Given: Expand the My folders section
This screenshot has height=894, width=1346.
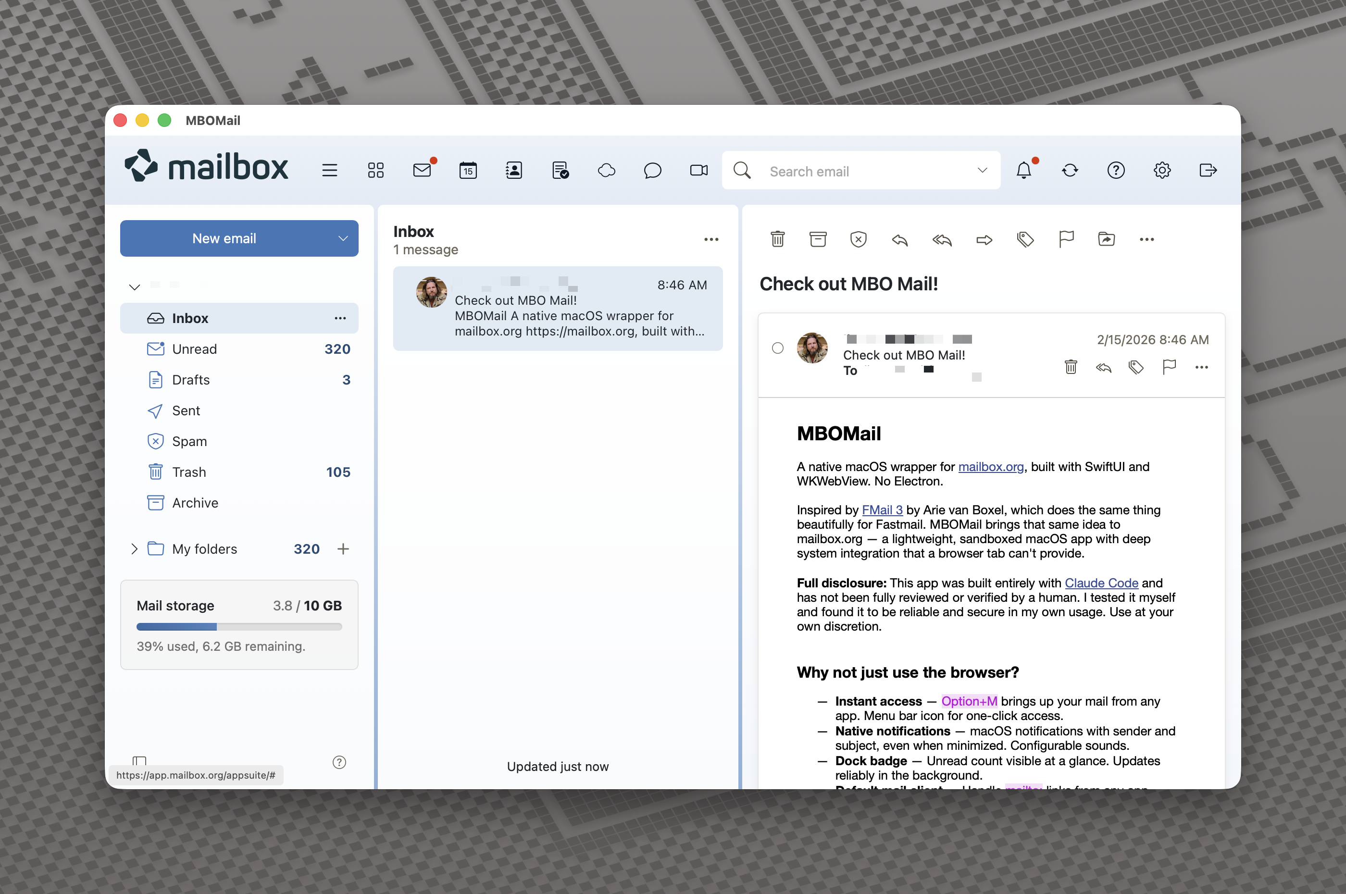Looking at the screenshot, I should [x=135, y=548].
